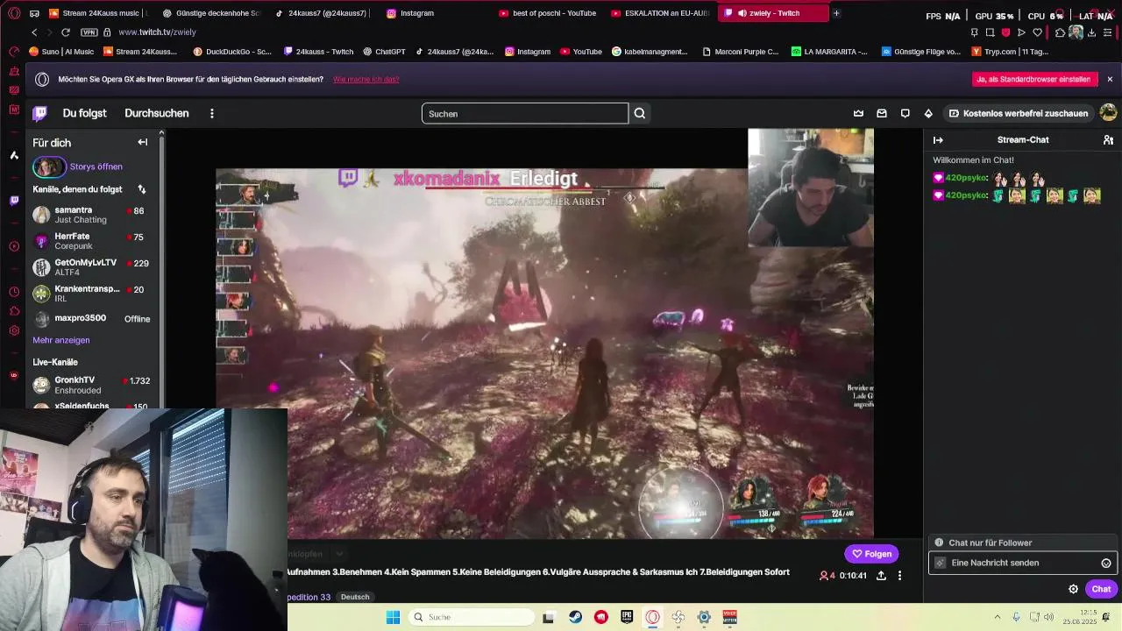This screenshot has width=1122, height=631.
Task: Open the emote picker smiley icon
Action: coord(1105,564)
